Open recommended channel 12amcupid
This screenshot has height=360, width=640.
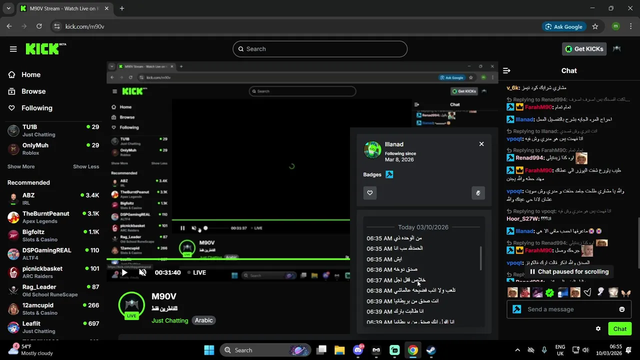[x=53, y=308]
